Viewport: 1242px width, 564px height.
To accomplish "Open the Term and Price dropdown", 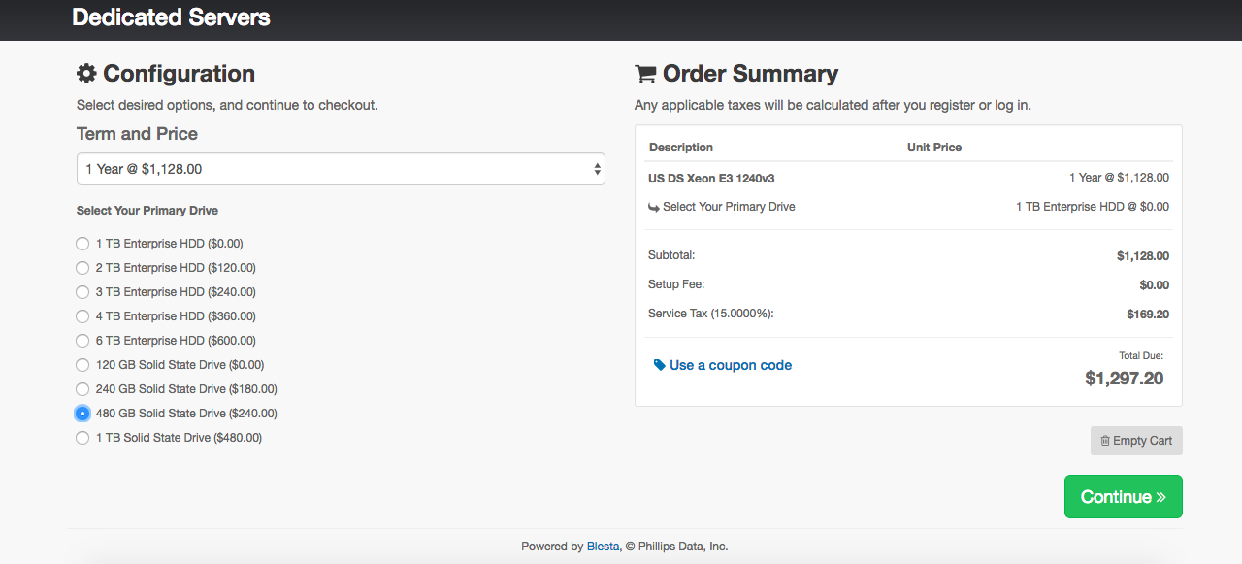I will 341,169.
